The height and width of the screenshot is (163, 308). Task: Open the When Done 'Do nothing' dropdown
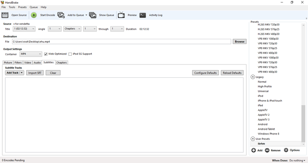point(297,161)
